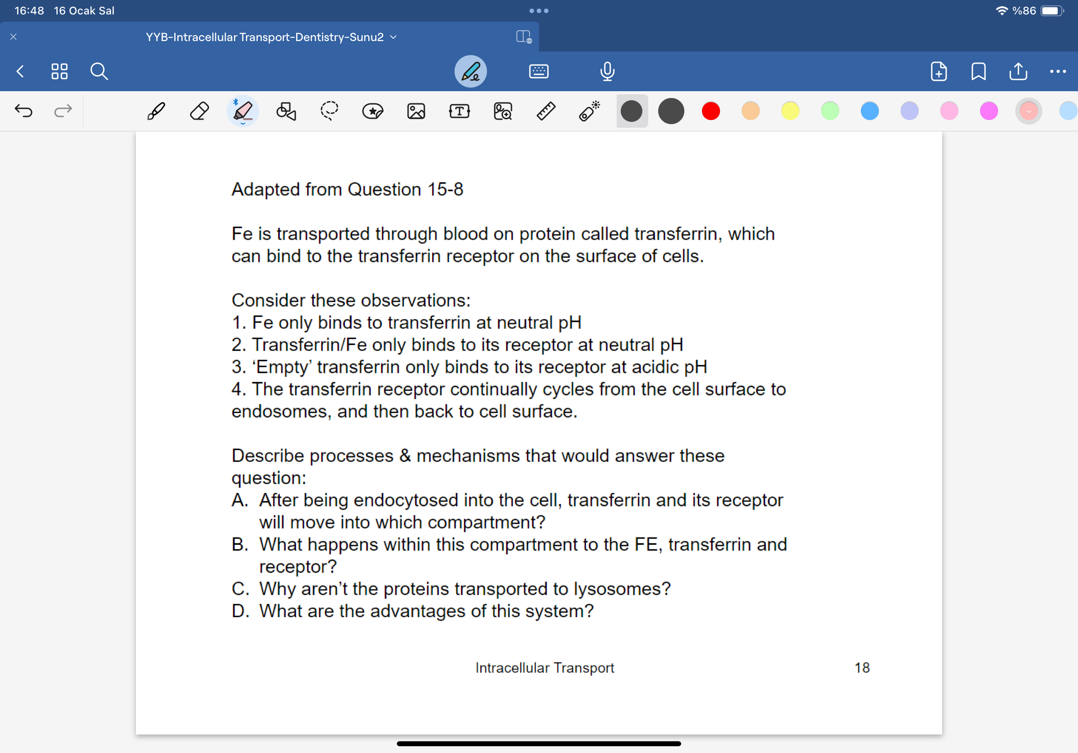Open the Share and export panel
Image resolution: width=1078 pixels, height=753 pixels.
coord(1018,71)
